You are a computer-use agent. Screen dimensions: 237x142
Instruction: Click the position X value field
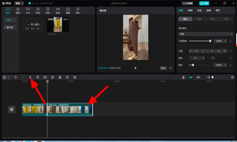coord(196,51)
